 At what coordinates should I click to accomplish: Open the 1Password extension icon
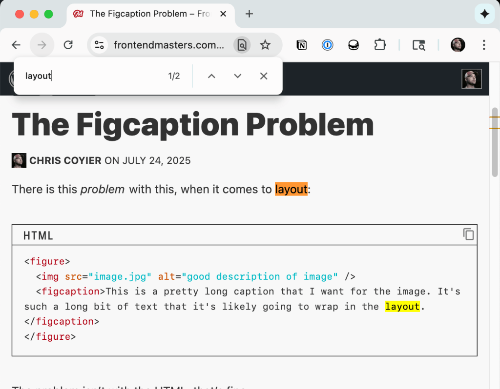coord(327,45)
